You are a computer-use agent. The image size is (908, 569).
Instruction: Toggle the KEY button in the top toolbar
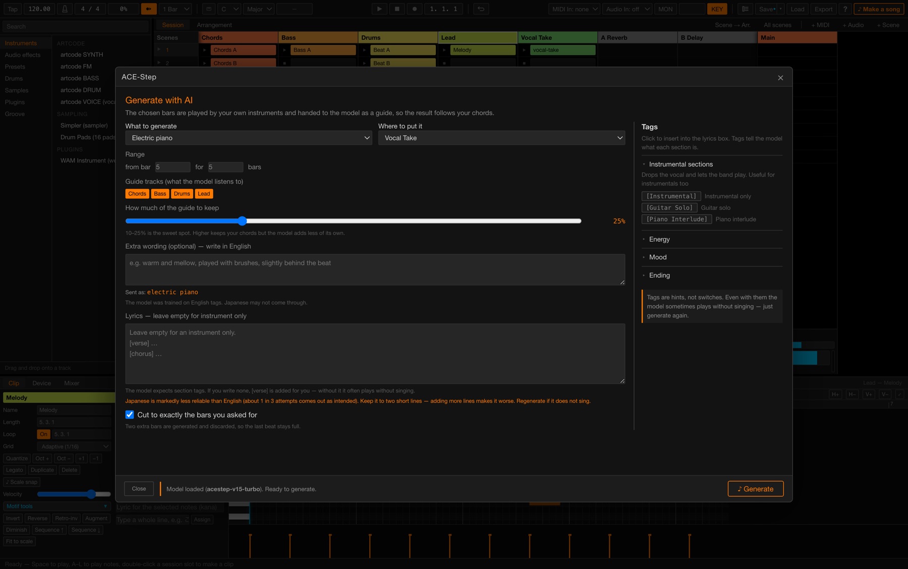tap(717, 9)
